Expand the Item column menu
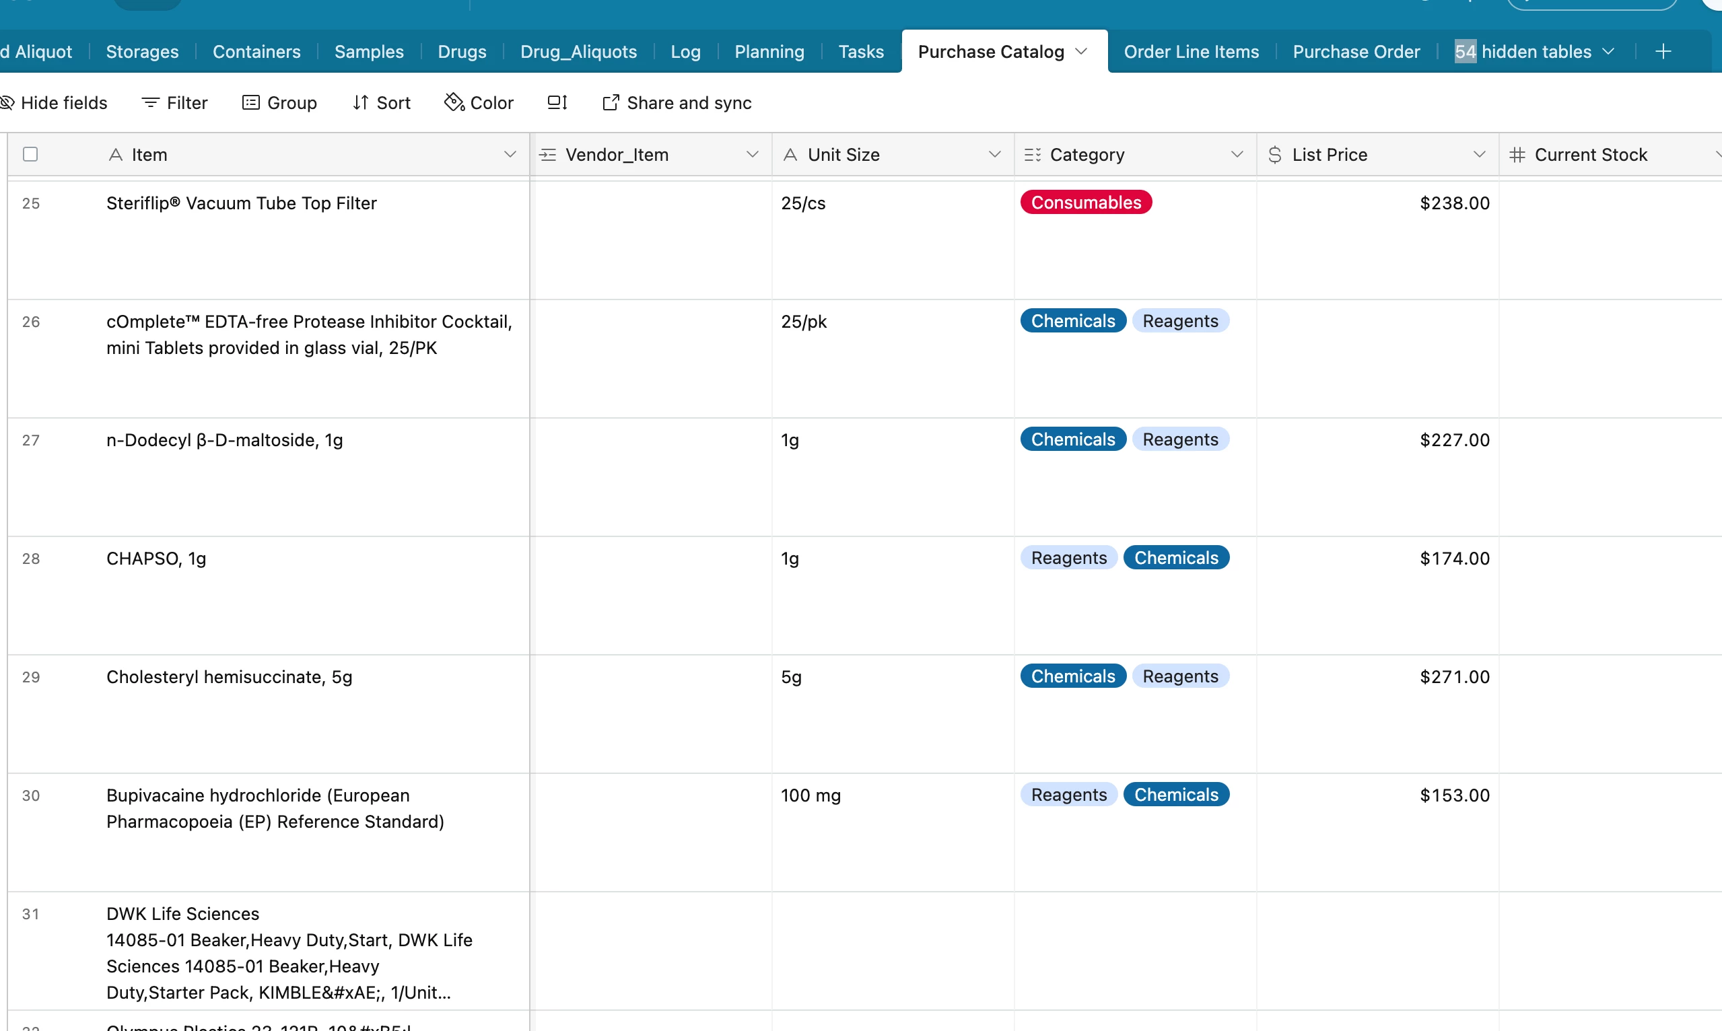 point(510,154)
